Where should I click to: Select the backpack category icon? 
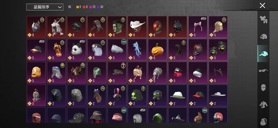tap(263, 122)
